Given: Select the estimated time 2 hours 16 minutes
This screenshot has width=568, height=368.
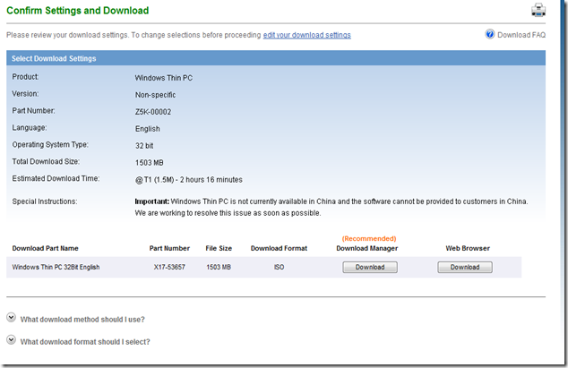Looking at the screenshot, I should [211, 180].
